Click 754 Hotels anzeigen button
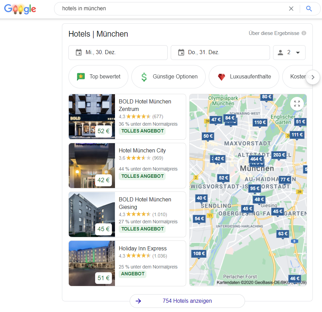322x312 pixels. (x=187, y=301)
